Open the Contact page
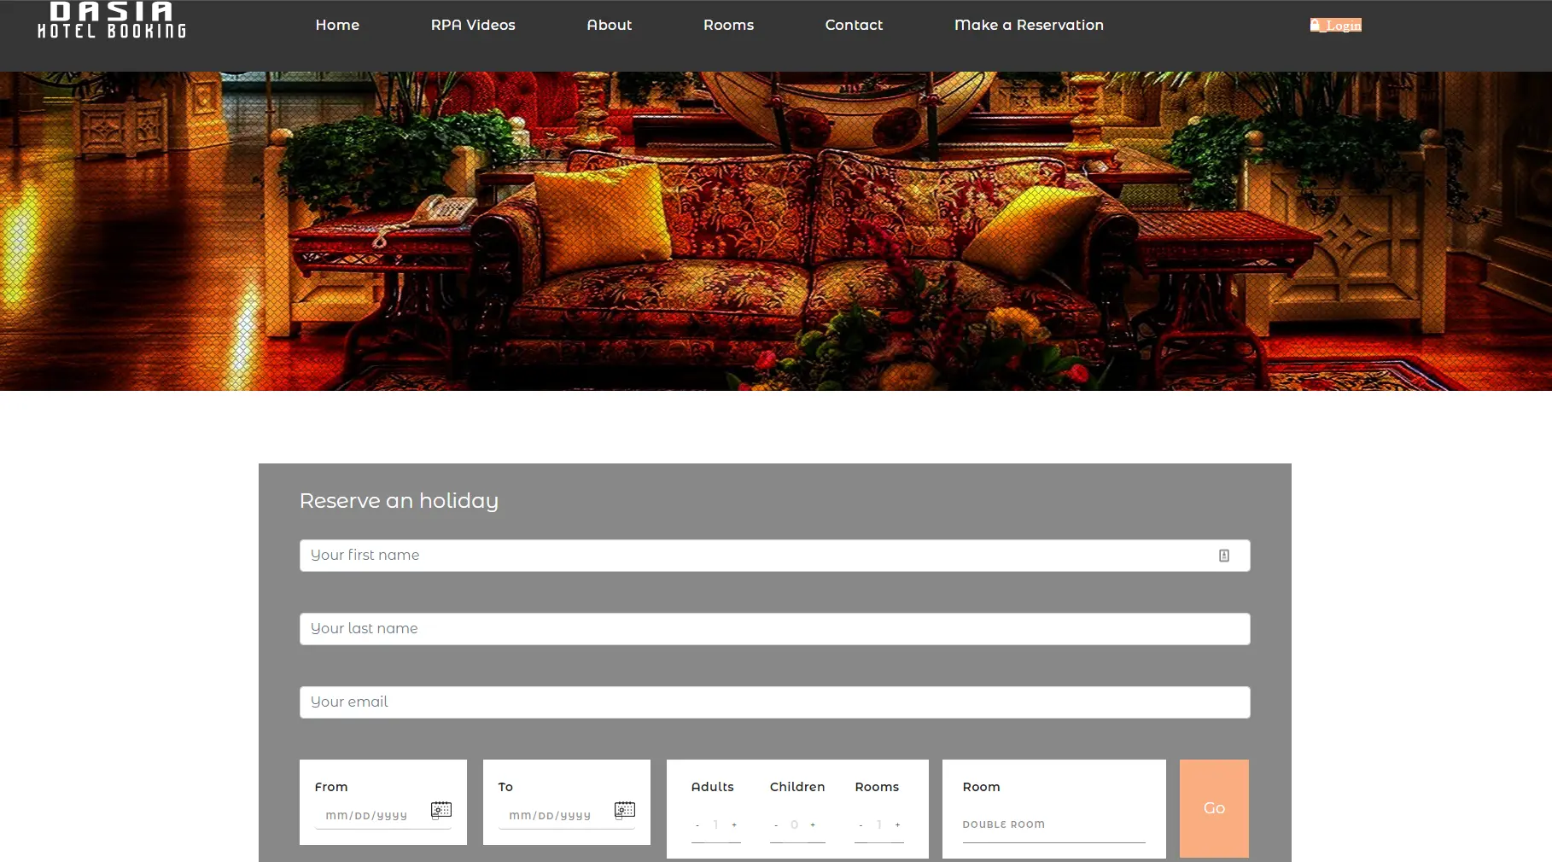 tap(853, 25)
